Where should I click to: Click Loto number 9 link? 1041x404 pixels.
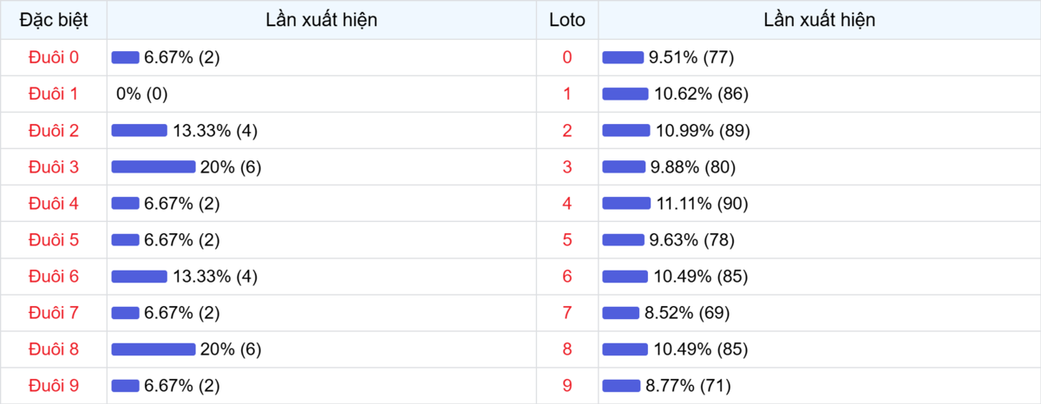point(567,385)
